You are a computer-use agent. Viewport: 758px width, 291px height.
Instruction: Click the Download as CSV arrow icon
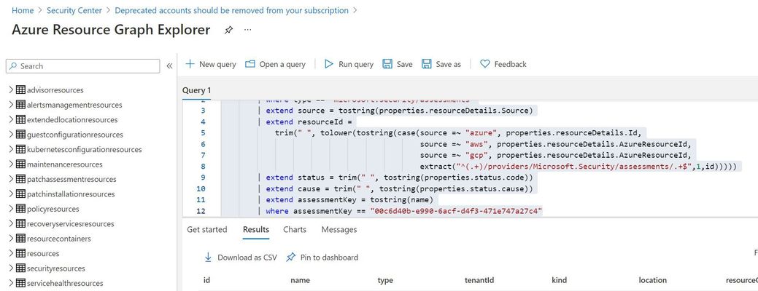208,258
